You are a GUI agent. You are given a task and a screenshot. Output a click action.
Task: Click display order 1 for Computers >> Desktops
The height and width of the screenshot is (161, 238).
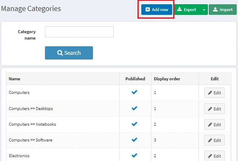[x=155, y=109]
